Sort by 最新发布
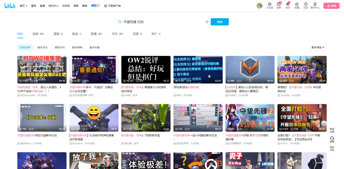344x169 pixels. coord(60,48)
